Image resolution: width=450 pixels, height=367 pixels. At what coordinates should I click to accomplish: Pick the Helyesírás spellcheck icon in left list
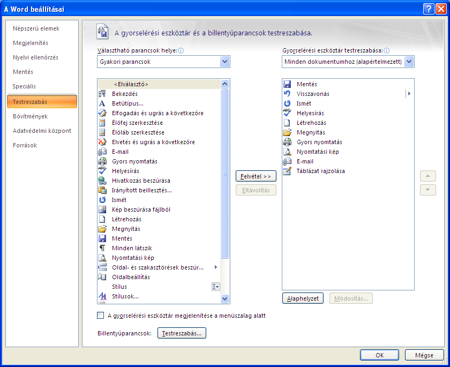point(102,171)
